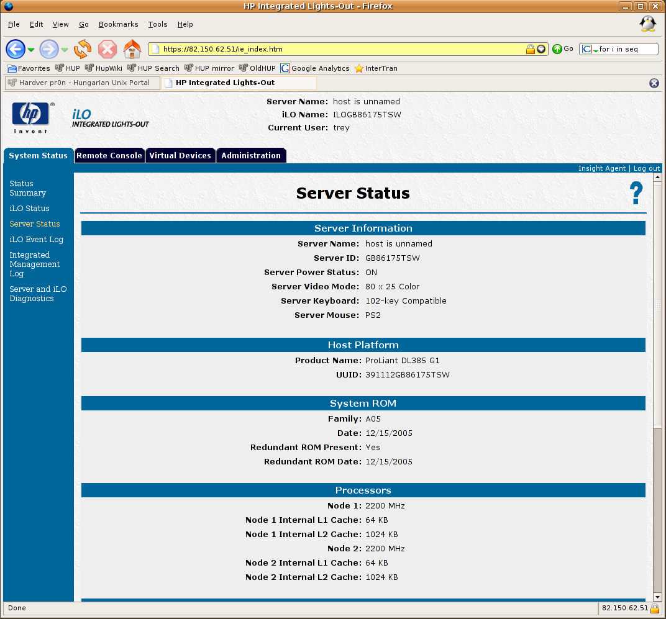Click the Server Mouse value PS2
Image resolution: width=666 pixels, height=619 pixels.
373,315
